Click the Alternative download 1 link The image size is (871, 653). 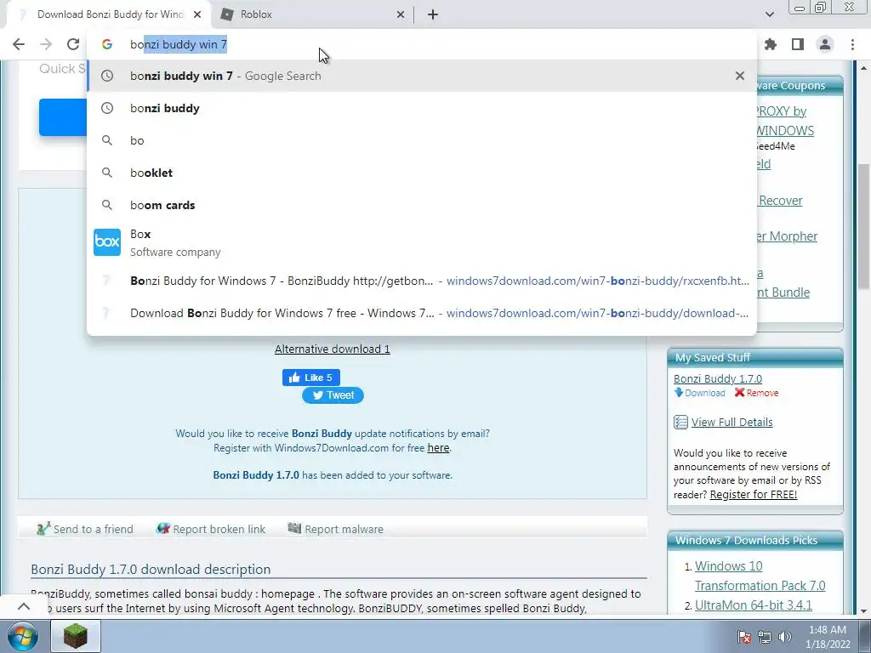click(x=333, y=349)
